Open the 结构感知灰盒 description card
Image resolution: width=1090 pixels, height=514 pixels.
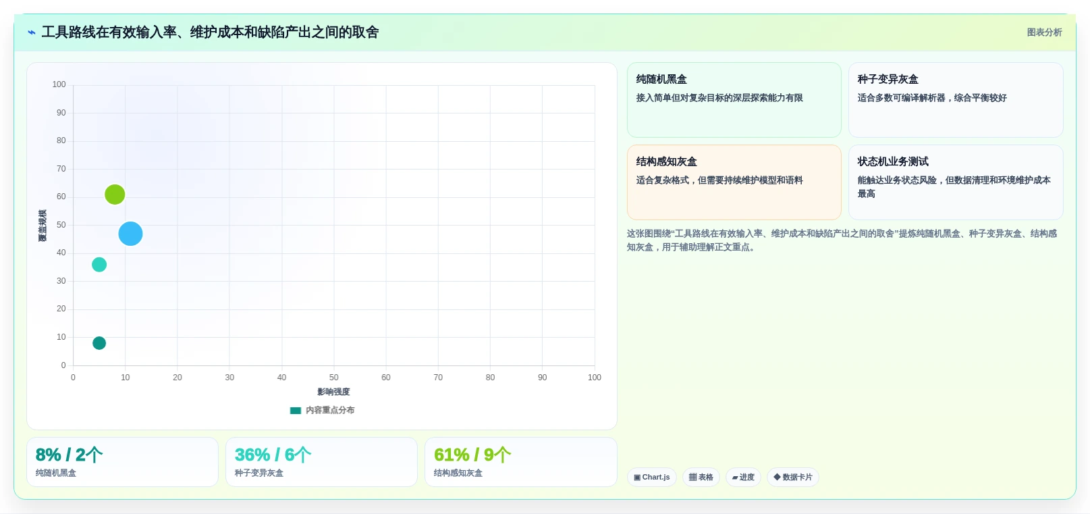pyautogui.click(x=734, y=182)
